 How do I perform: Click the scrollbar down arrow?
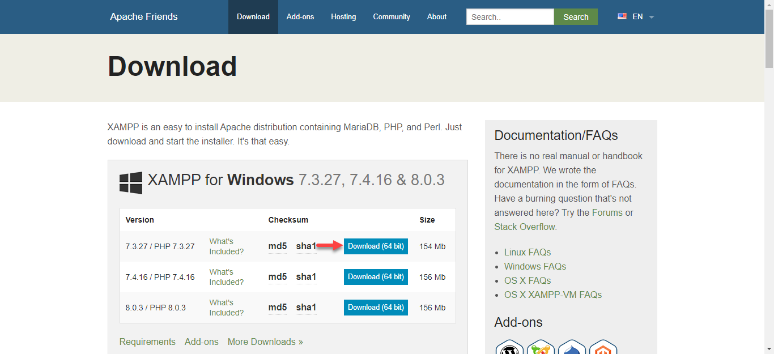(x=769, y=349)
